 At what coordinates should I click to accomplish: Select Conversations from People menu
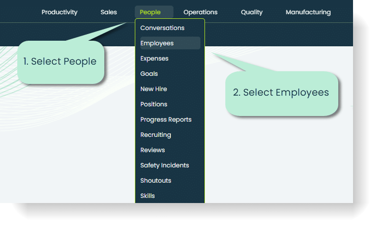point(162,28)
